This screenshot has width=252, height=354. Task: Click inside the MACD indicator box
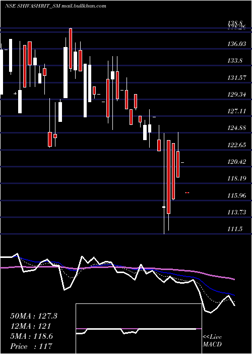click(139, 329)
